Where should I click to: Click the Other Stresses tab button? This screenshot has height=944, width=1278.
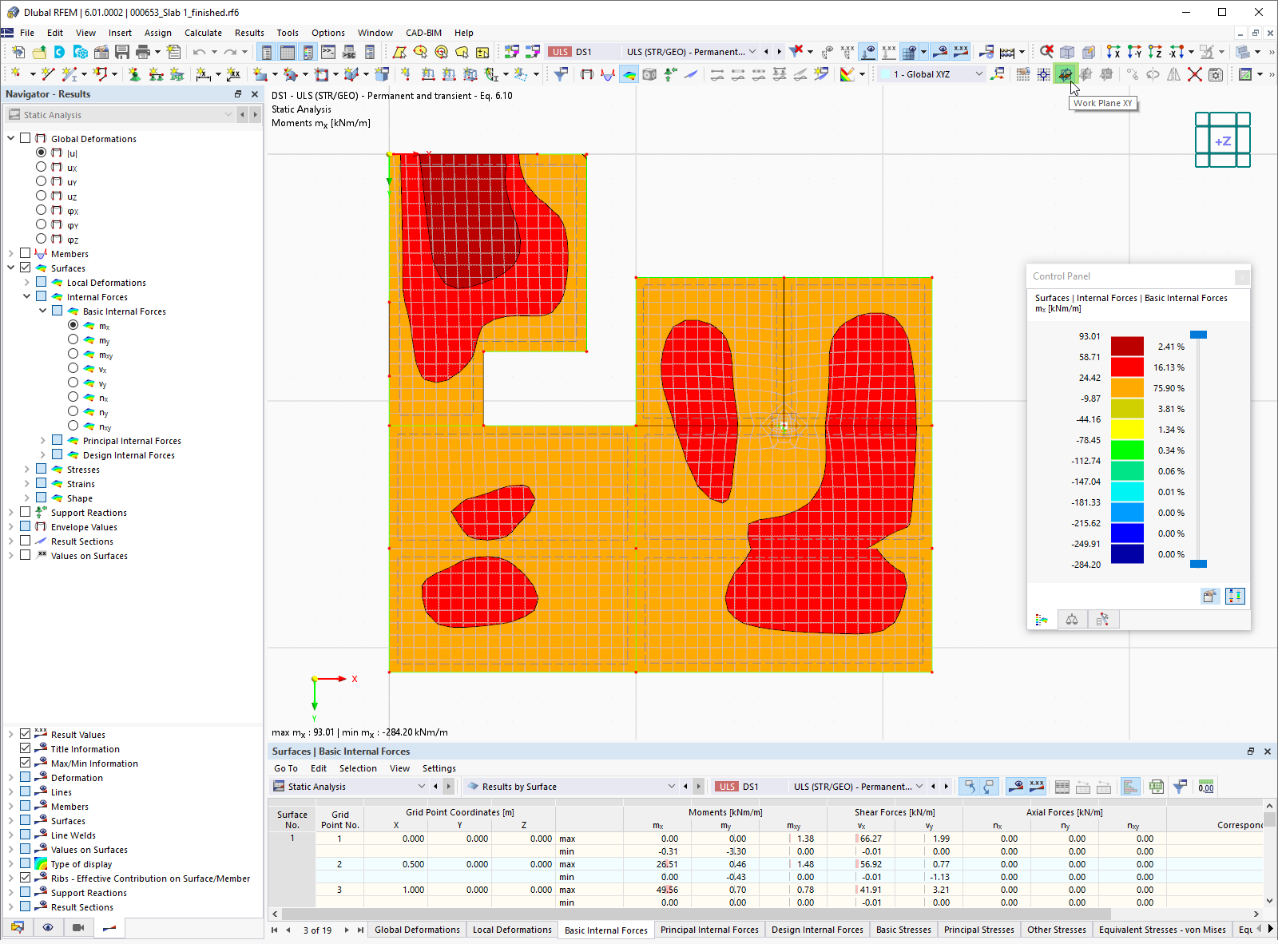pyautogui.click(x=1057, y=930)
